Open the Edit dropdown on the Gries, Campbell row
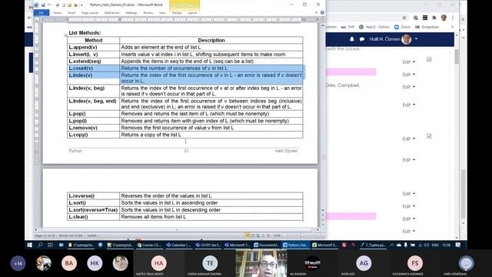The height and width of the screenshot is (277, 492). (409, 87)
